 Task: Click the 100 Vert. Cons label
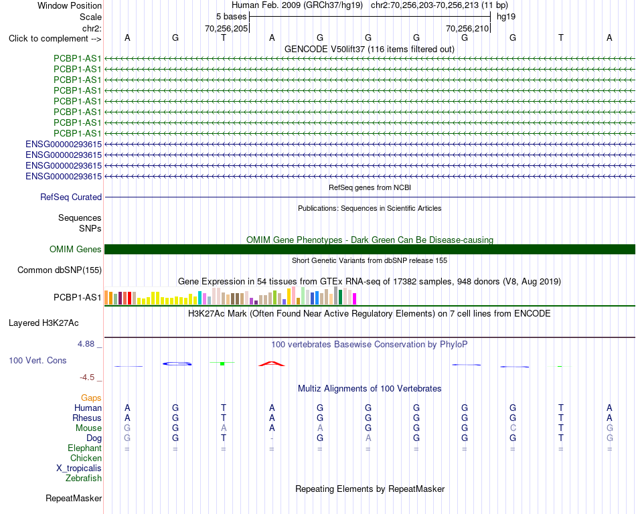(x=37, y=360)
